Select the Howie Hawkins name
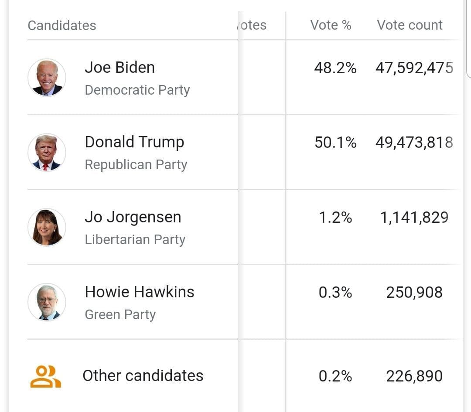This screenshot has height=412, width=471. pos(140,292)
